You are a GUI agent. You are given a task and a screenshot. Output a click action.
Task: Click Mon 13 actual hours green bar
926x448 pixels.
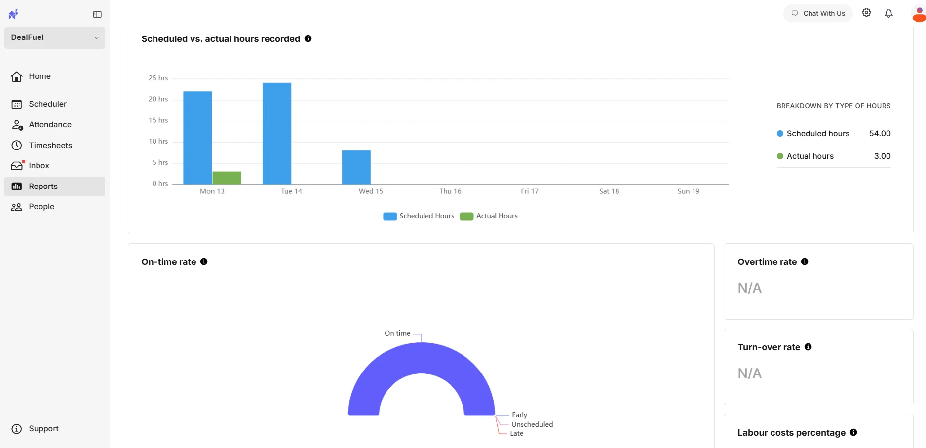227,178
